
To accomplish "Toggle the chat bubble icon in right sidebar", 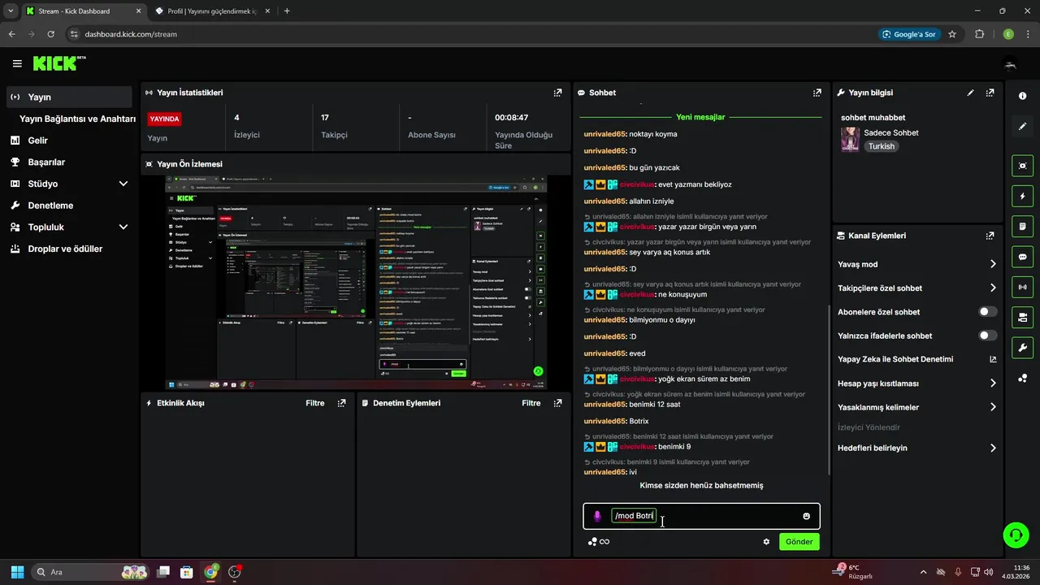I will pyautogui.click(x=1022, y=257).
